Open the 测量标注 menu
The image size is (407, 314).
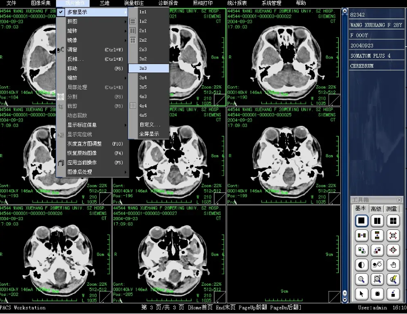point(134,3)
